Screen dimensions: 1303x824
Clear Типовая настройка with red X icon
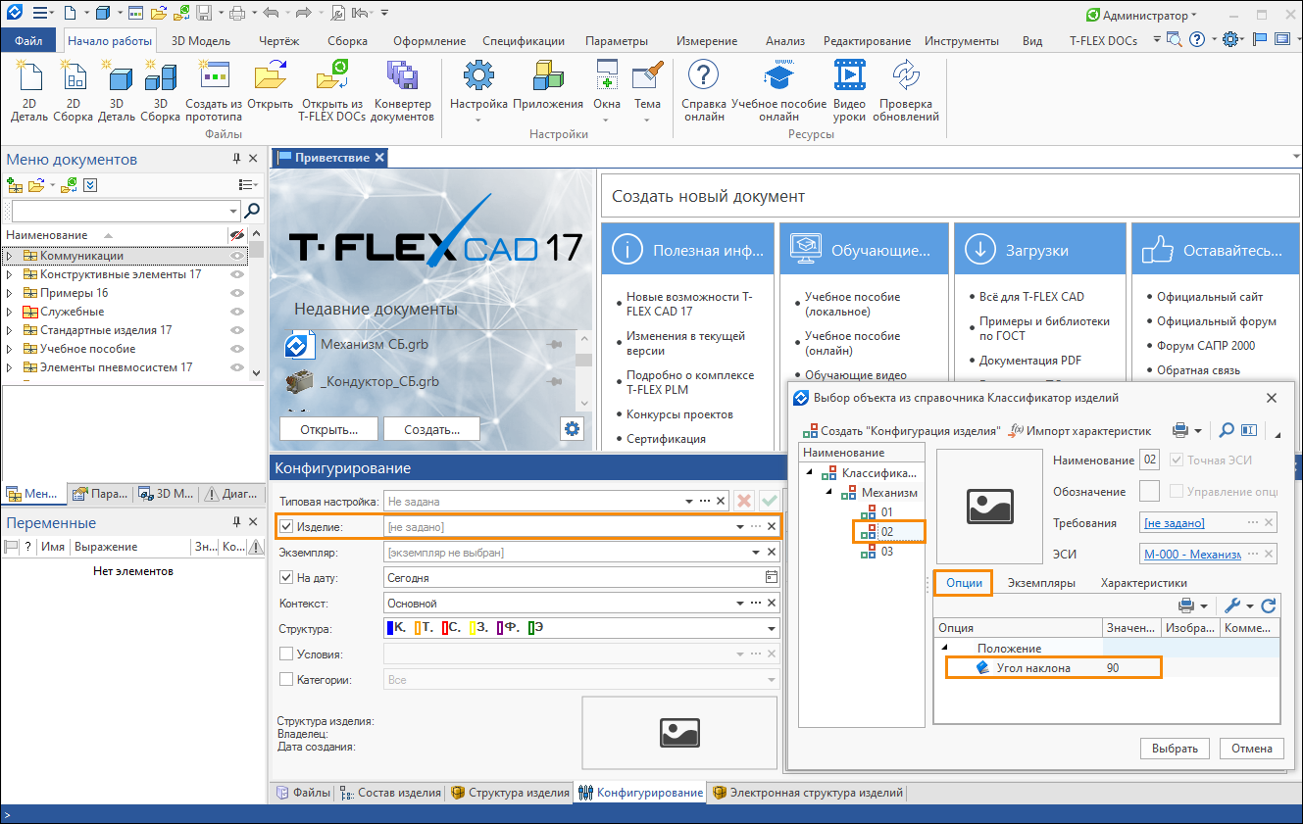tap(744, 501)
